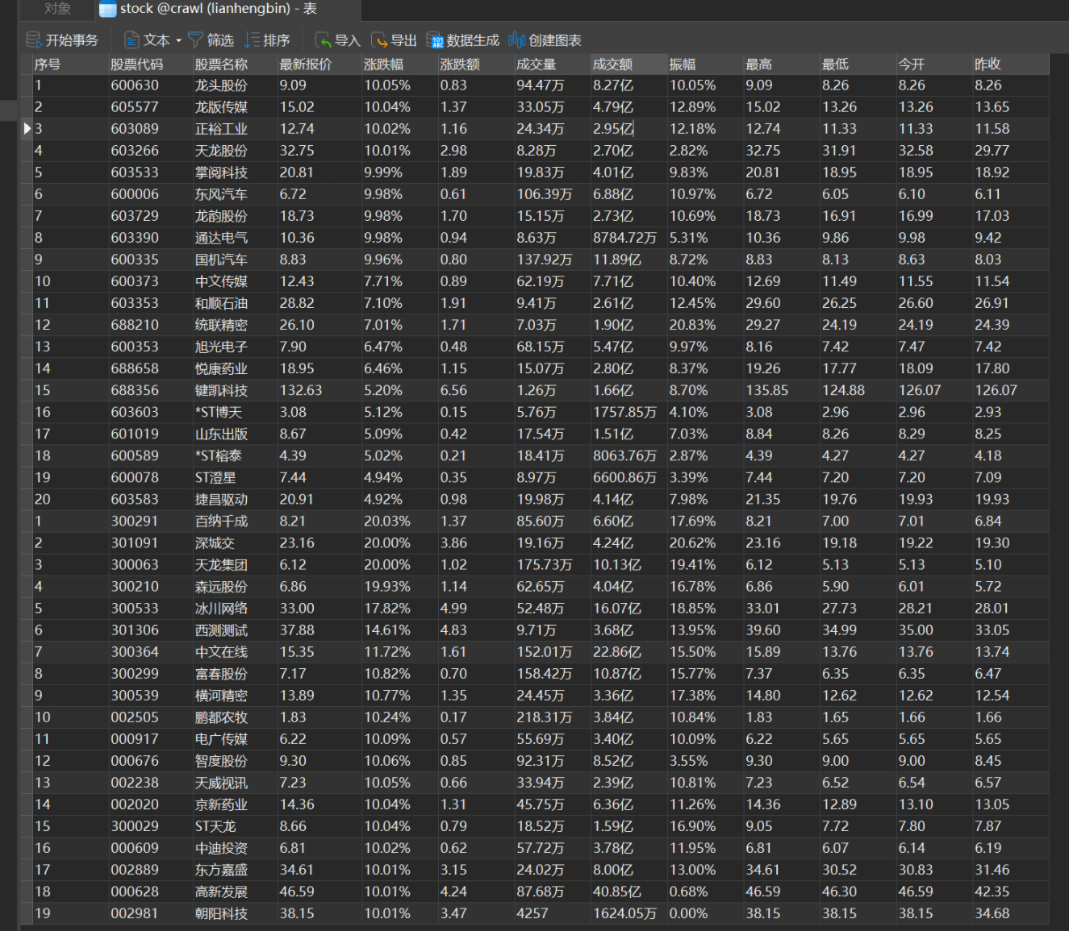The height and width of the screenshot is (931, 1069).
Task: Click 东风汽车's volume cell 106.39万
Action: [x=553, y=193]
